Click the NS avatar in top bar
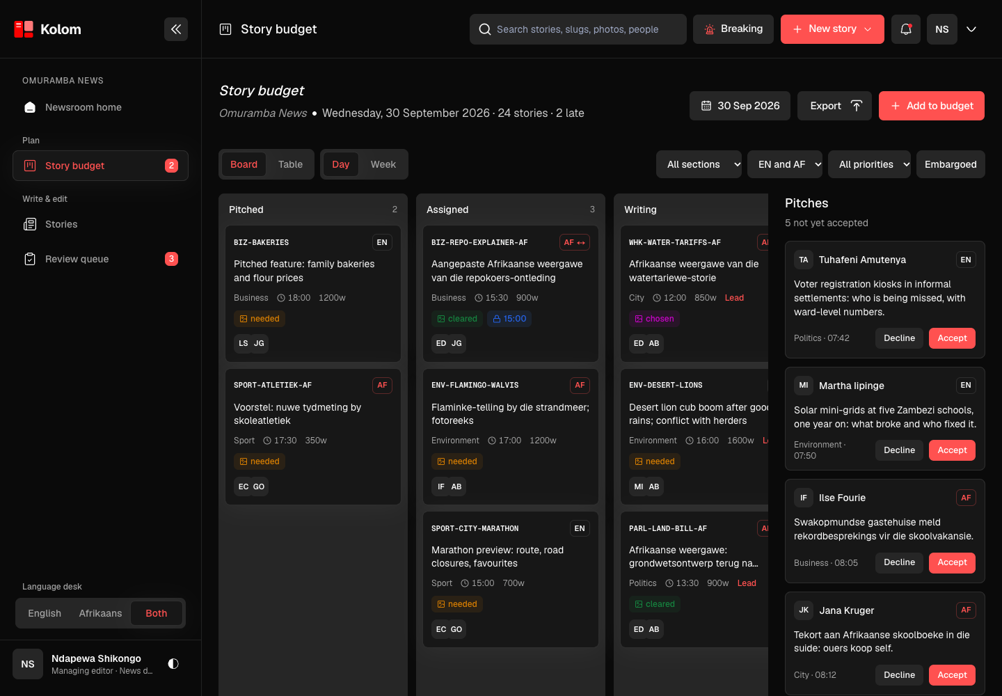Viewport: 1002px width, 696px height. [942, 29]
